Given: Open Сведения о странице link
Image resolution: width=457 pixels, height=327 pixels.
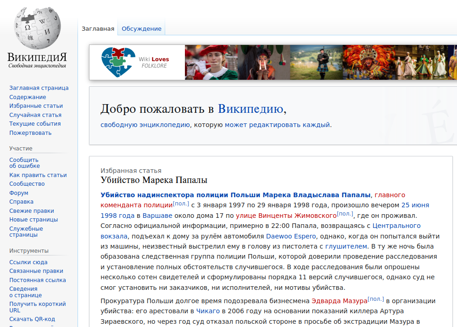Looking at the screenshot, I should [x=26, y=292].
